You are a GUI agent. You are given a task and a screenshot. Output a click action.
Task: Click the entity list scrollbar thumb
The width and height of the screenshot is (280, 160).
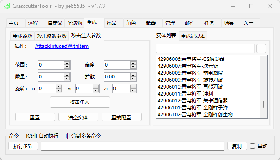pyautogui.click(x=264, y=104)
